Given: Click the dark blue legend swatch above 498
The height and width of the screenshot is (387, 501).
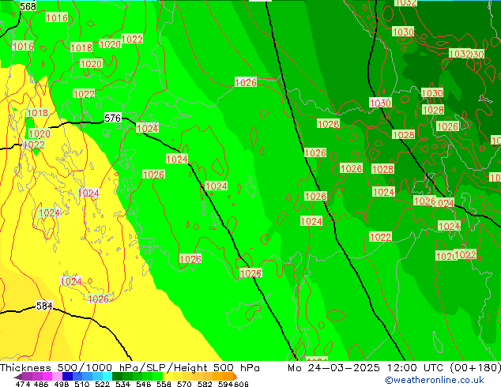Looking at the screenshot, I should click(67, 376).
